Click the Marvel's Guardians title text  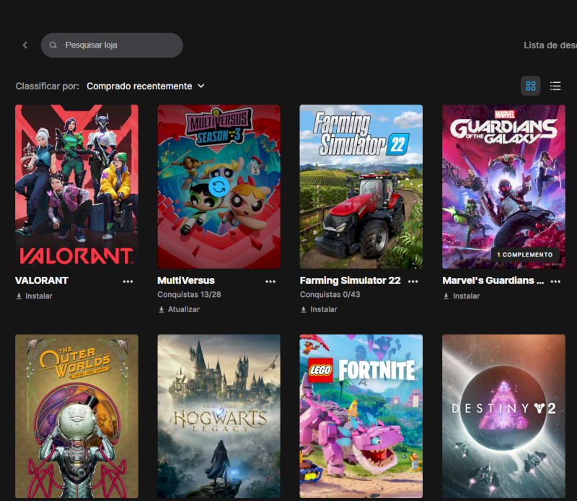(493, 280)
